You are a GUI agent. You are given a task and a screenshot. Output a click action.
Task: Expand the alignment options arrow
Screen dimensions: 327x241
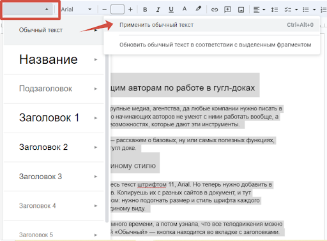pos(264,10)
